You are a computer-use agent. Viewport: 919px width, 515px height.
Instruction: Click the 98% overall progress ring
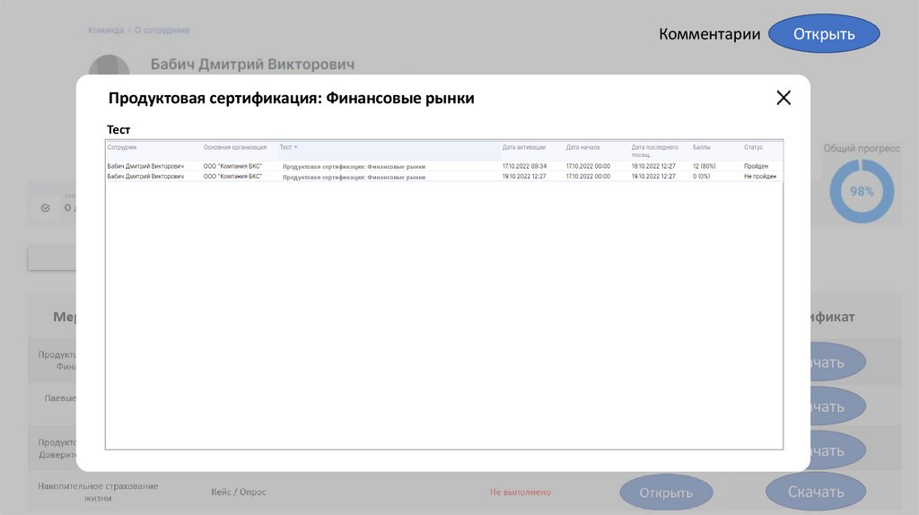(x=862, y=191)
